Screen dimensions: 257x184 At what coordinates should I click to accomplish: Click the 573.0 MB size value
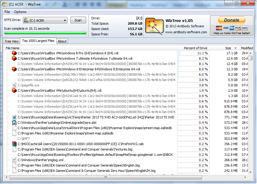coord(231,123)
